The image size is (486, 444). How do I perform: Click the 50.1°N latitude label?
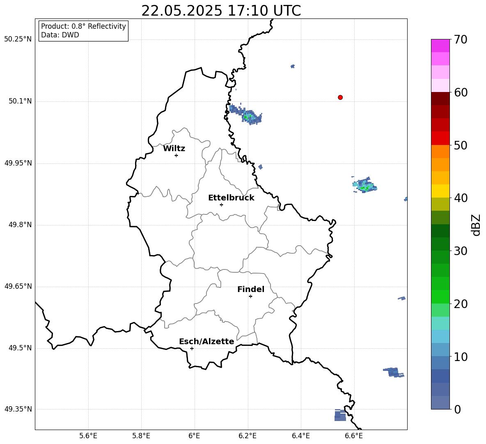(x=20, y=101)
